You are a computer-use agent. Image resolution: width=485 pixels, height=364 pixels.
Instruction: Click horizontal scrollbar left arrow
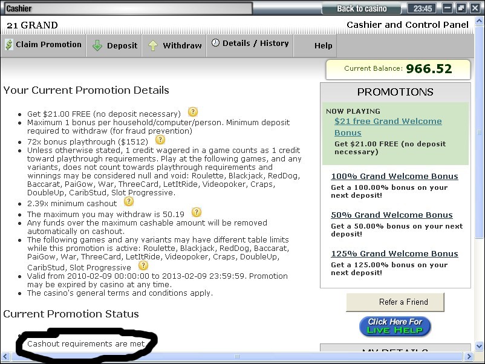(5, 356)
